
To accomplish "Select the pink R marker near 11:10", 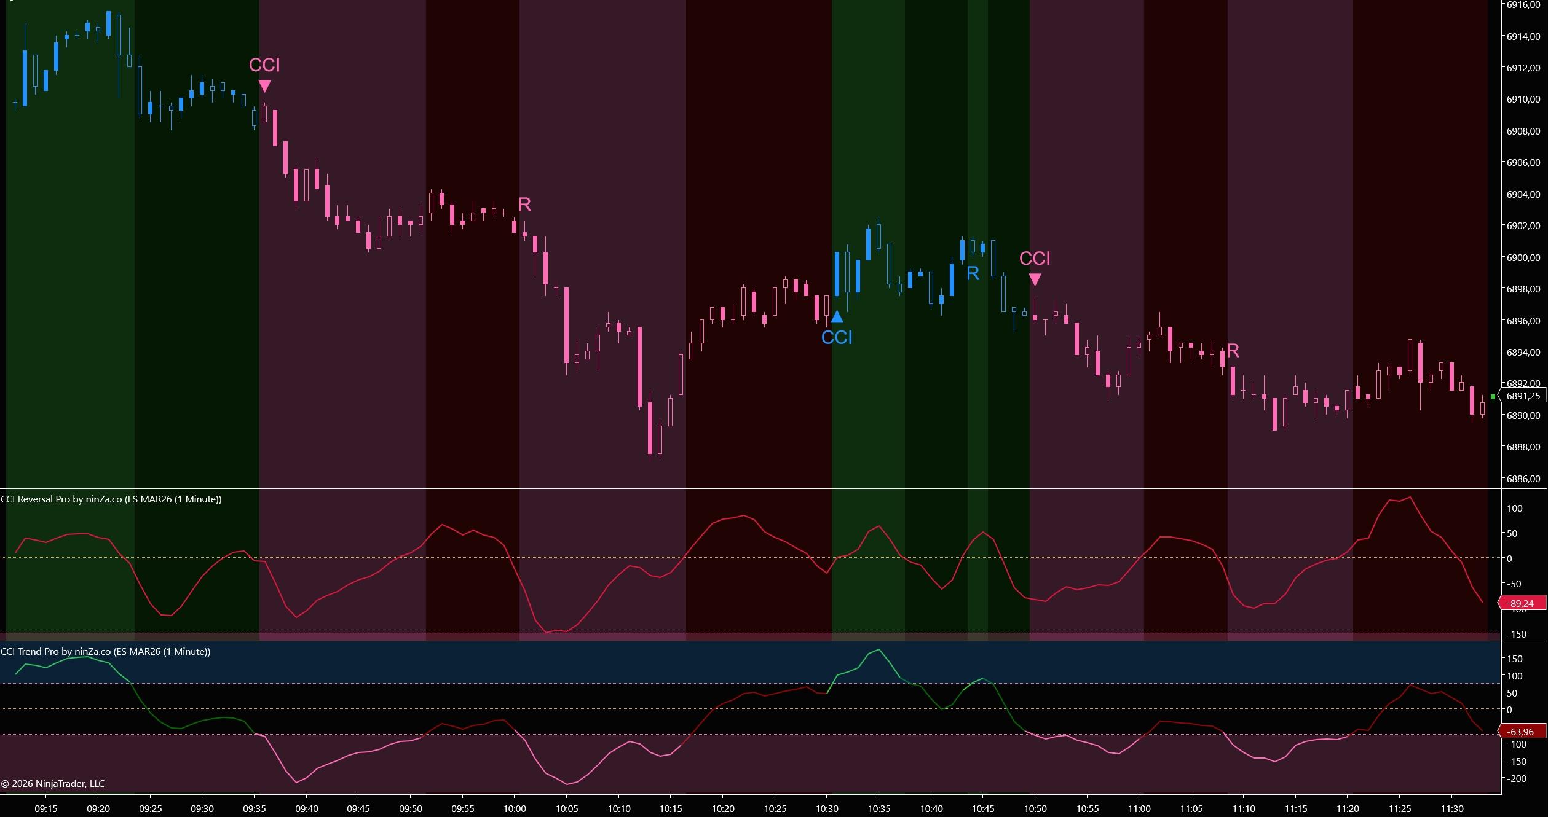I will click(x=1233, y=351).
